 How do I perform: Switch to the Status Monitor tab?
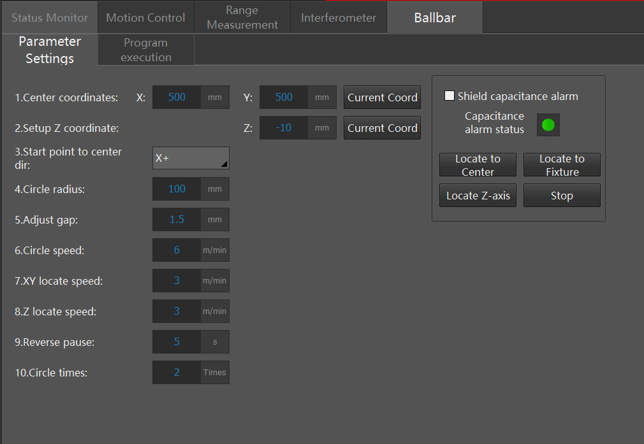pyautogui.click(x=50, y=18)
